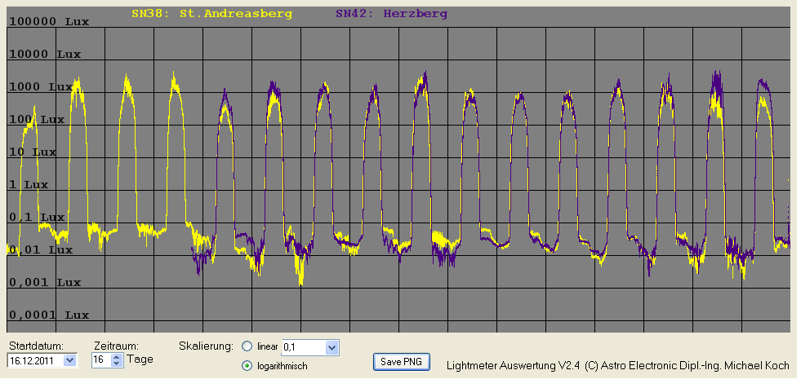Open the Startdatum date picker dropdown
Viewport: 801px width, 388px height.
[x=69, y=359]
